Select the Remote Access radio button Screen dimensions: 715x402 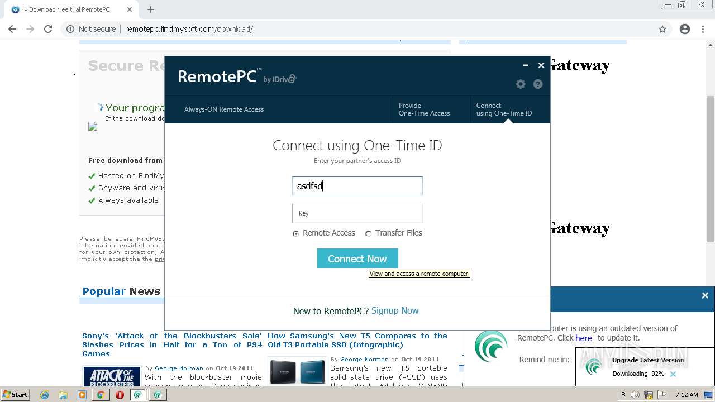coord(295,233)
